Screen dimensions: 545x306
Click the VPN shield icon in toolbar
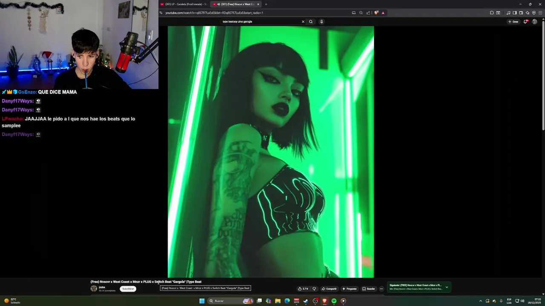[534, 13]
